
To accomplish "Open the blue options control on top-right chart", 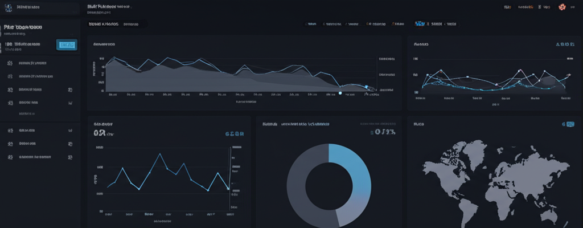I will pyautogui.click(x=564, y=44).
